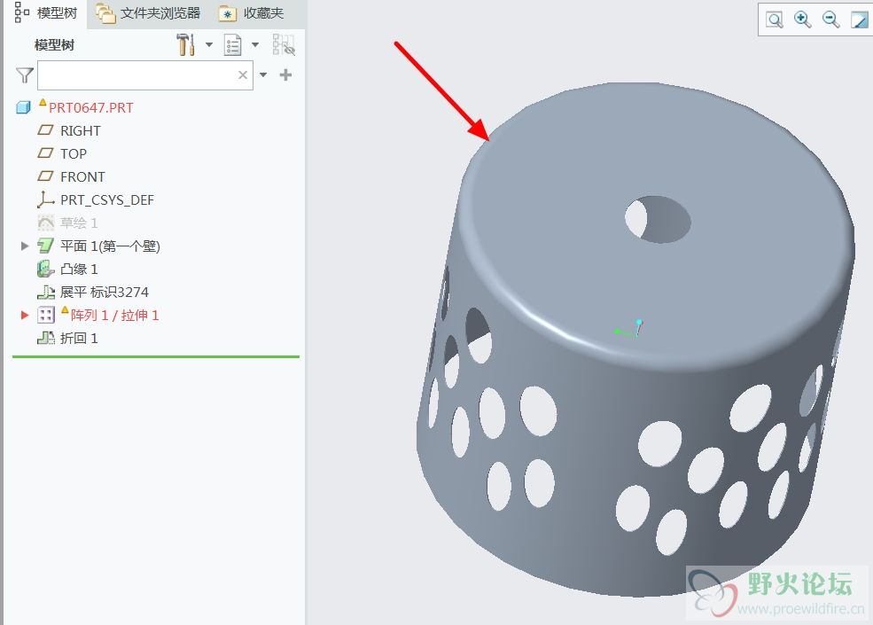Click the plus add-filter button
This screenshot has height=625, width=873.
coord(285,75)
